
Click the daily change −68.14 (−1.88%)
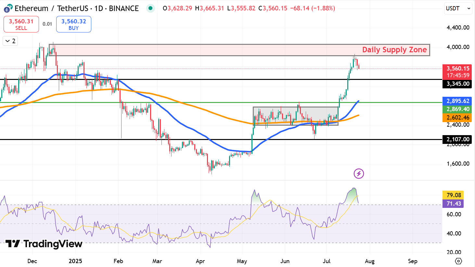click(x=312, y=8)
